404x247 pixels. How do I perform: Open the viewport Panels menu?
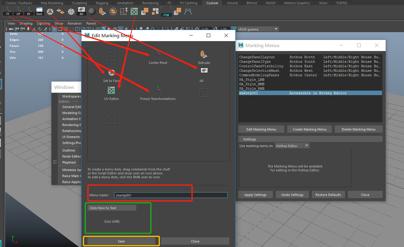(91, 23)
